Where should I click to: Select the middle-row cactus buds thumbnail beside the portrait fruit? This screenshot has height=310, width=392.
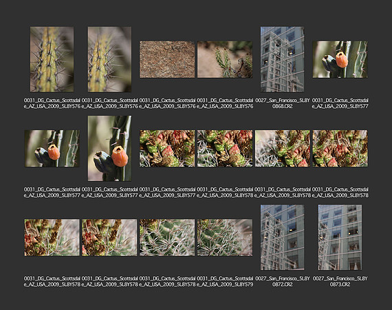(x=167, y=148)
